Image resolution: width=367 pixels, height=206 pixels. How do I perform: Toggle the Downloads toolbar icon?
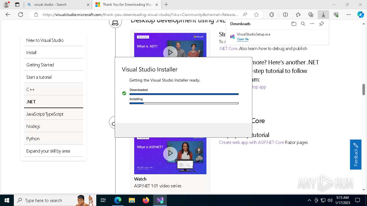click(x=323, y=15)
